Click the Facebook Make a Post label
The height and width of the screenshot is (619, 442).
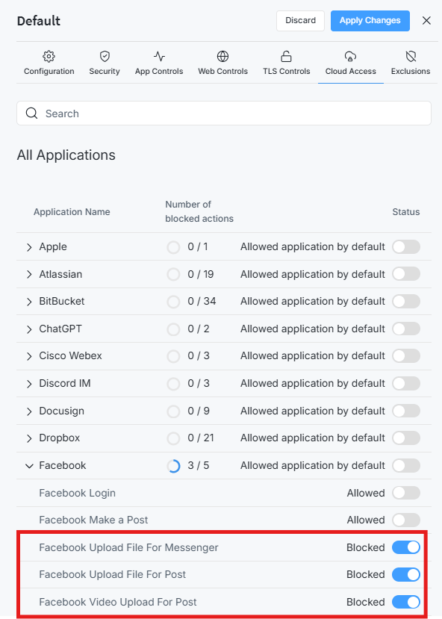pos(93,520)
